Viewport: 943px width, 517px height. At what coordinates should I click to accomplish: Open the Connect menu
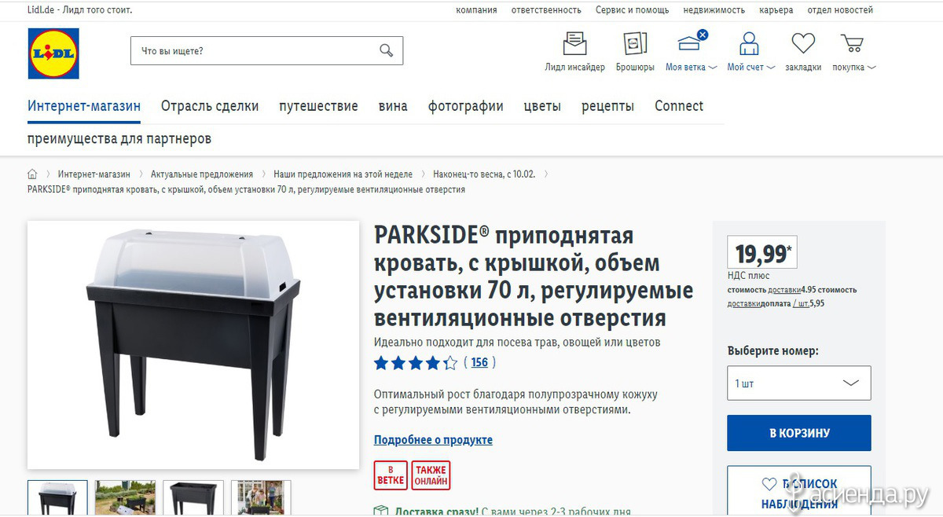[679, 106]
